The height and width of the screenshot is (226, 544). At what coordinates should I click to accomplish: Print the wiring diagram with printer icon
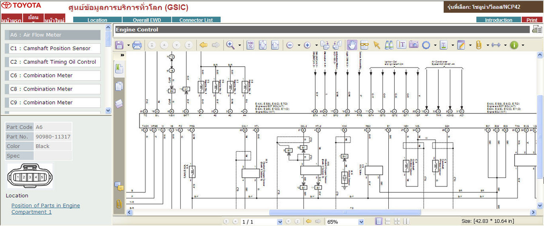click(x=137, y=45)
